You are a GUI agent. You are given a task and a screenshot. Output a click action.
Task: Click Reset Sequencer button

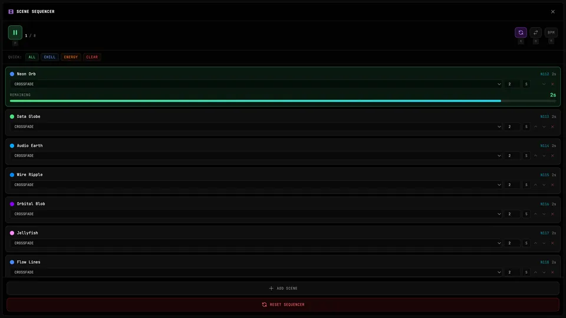(x=283, y=304)
